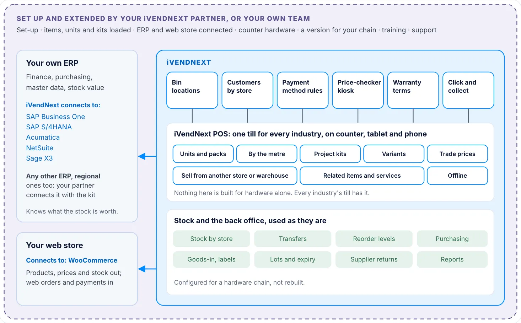The height and width of the screenshot is (323, 521).
Task: Choose the Project kits pill
Action: coord(330,154)
